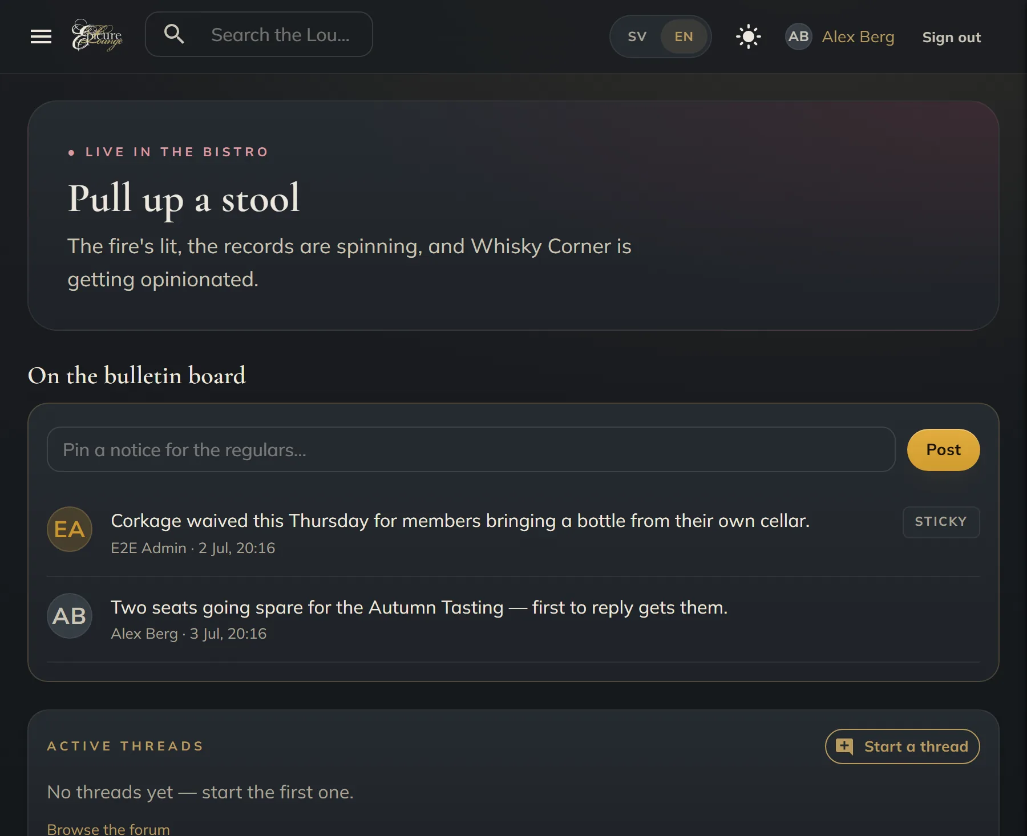This screenshot has width=1027, height=836.
Task: Open Alex Berg profile link
Action: coord(858,36)
